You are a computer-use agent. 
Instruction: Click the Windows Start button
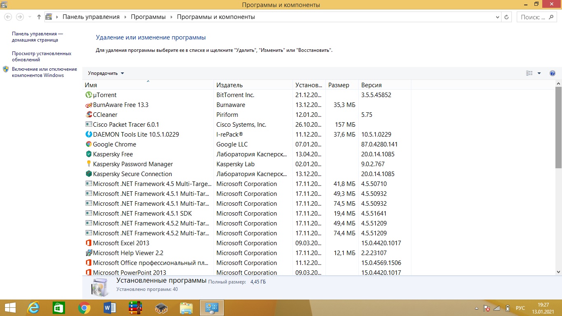(10, 308)
